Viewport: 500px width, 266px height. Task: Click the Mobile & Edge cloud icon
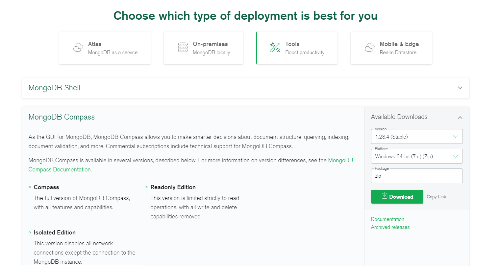click(x=370, y=48)
